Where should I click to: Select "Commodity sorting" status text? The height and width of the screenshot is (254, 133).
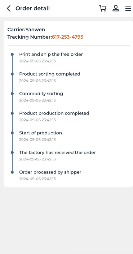click(41, 94)
